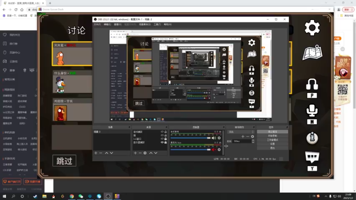This screenshot has height=200, width=356.
Task: Toggle visibility eye of the 游戏捕获 source
Action: pos(162,132)
